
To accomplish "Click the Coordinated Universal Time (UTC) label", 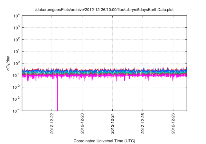I will tap(104, 141).
